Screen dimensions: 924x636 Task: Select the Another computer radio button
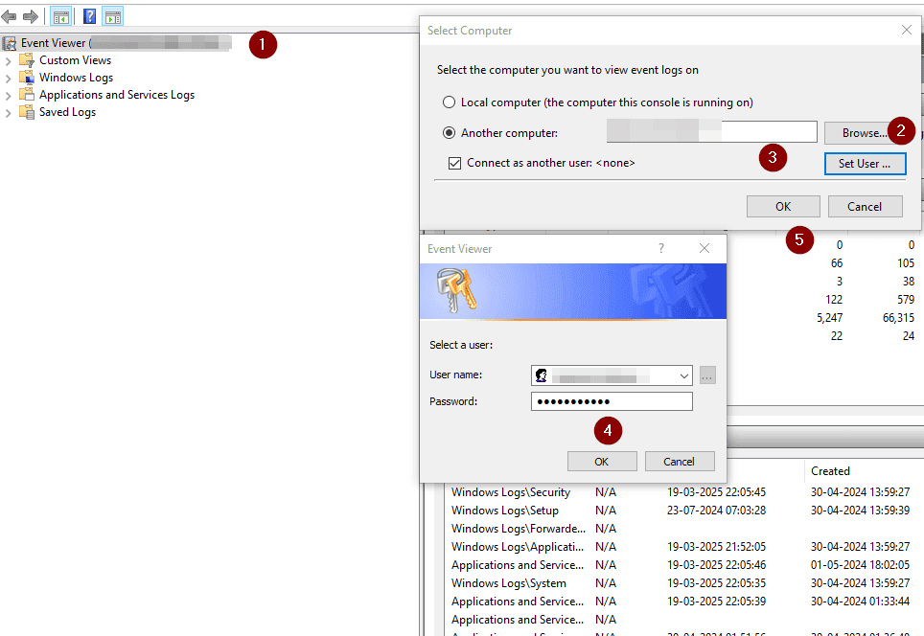(x=449, y=133)
